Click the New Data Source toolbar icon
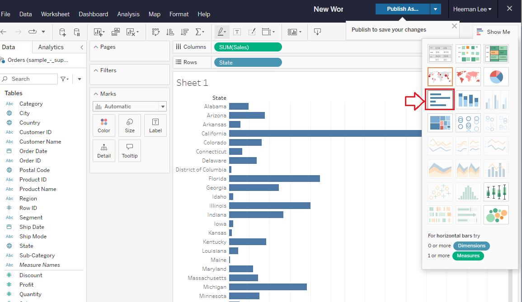522x302 pixels. click(x=62, y=32)
